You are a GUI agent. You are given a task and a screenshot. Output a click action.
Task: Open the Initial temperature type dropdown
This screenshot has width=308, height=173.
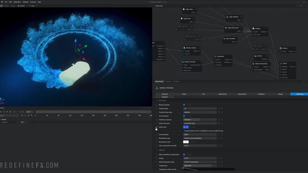point(200,162)
